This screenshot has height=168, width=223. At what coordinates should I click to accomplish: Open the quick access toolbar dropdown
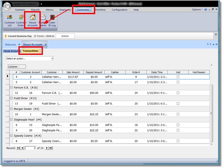point(41,4)
